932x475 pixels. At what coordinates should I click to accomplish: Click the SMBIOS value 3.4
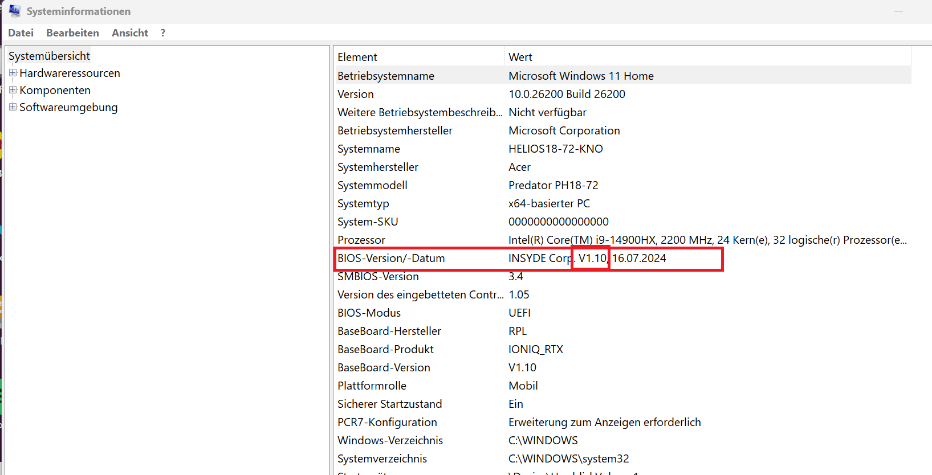[516, 276]
